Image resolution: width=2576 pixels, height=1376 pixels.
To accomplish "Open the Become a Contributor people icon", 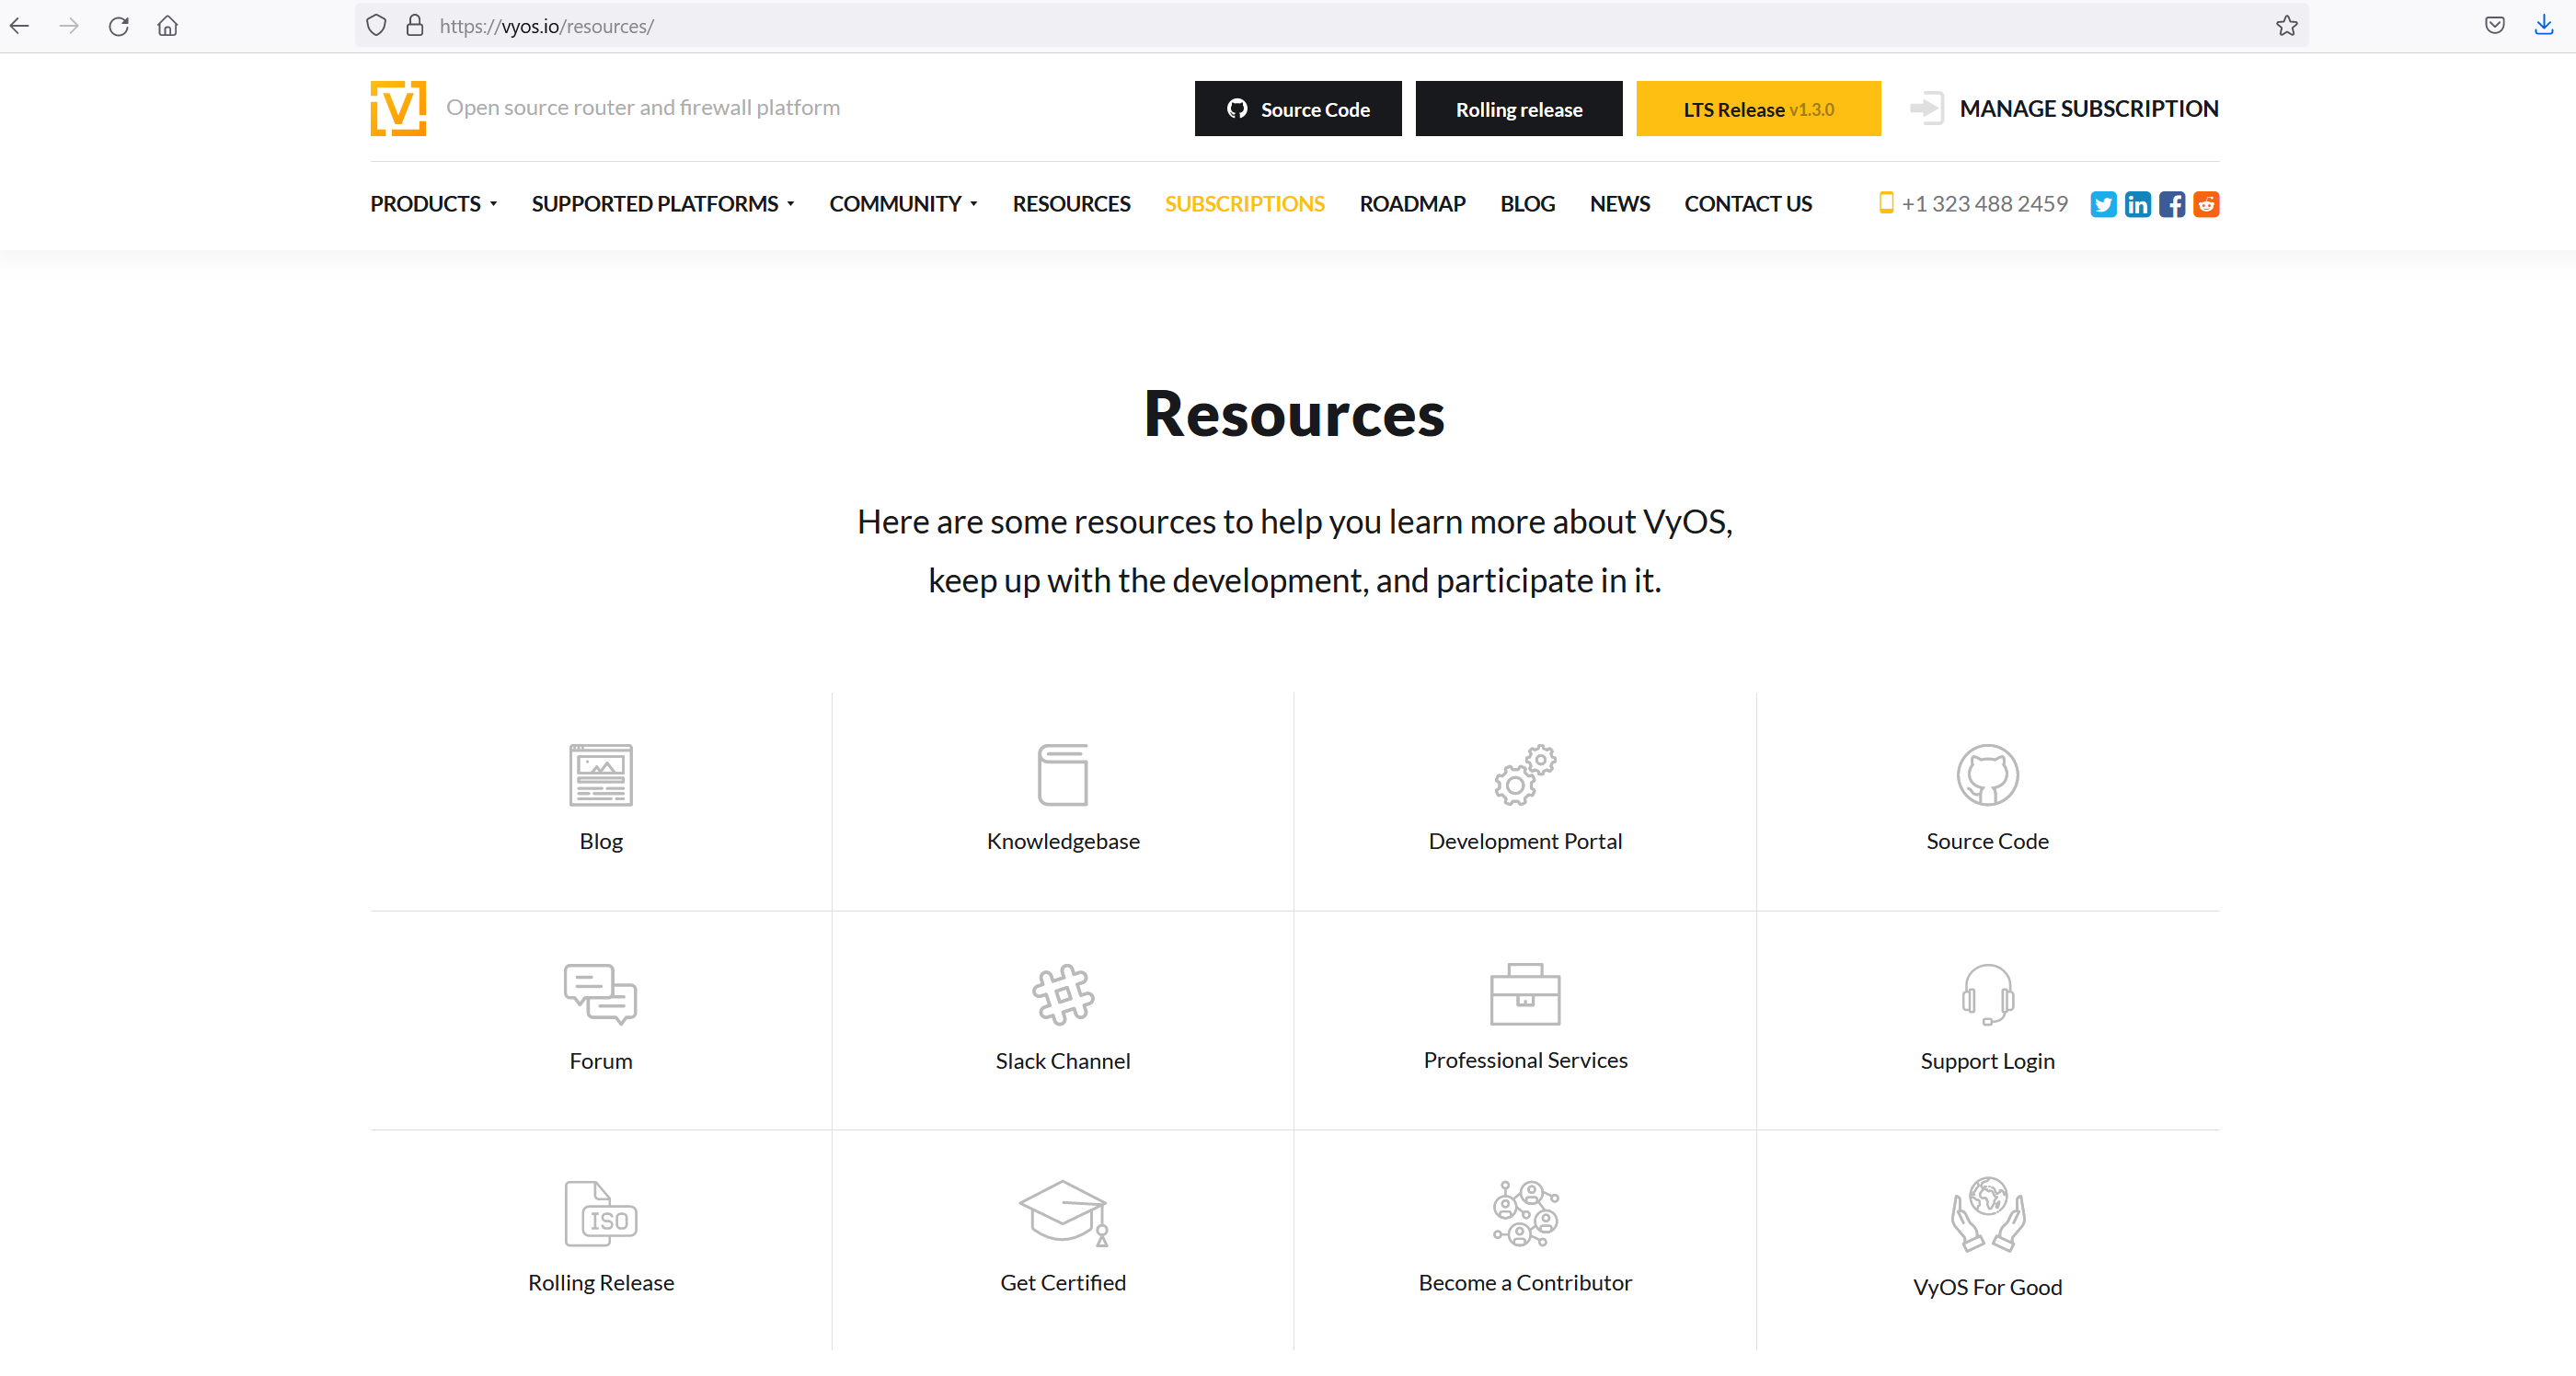I will 1525,1214.
